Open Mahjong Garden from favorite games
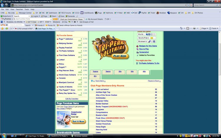The width and height of the screenshot is (221, 138). point(66,43)
